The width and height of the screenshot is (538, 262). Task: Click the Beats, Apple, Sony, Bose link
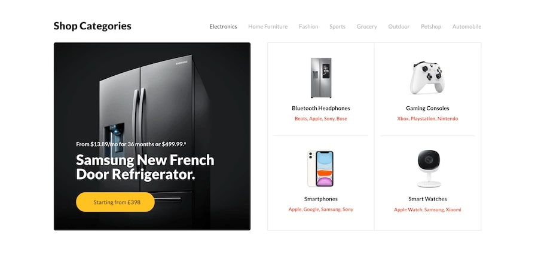(321, 119)
